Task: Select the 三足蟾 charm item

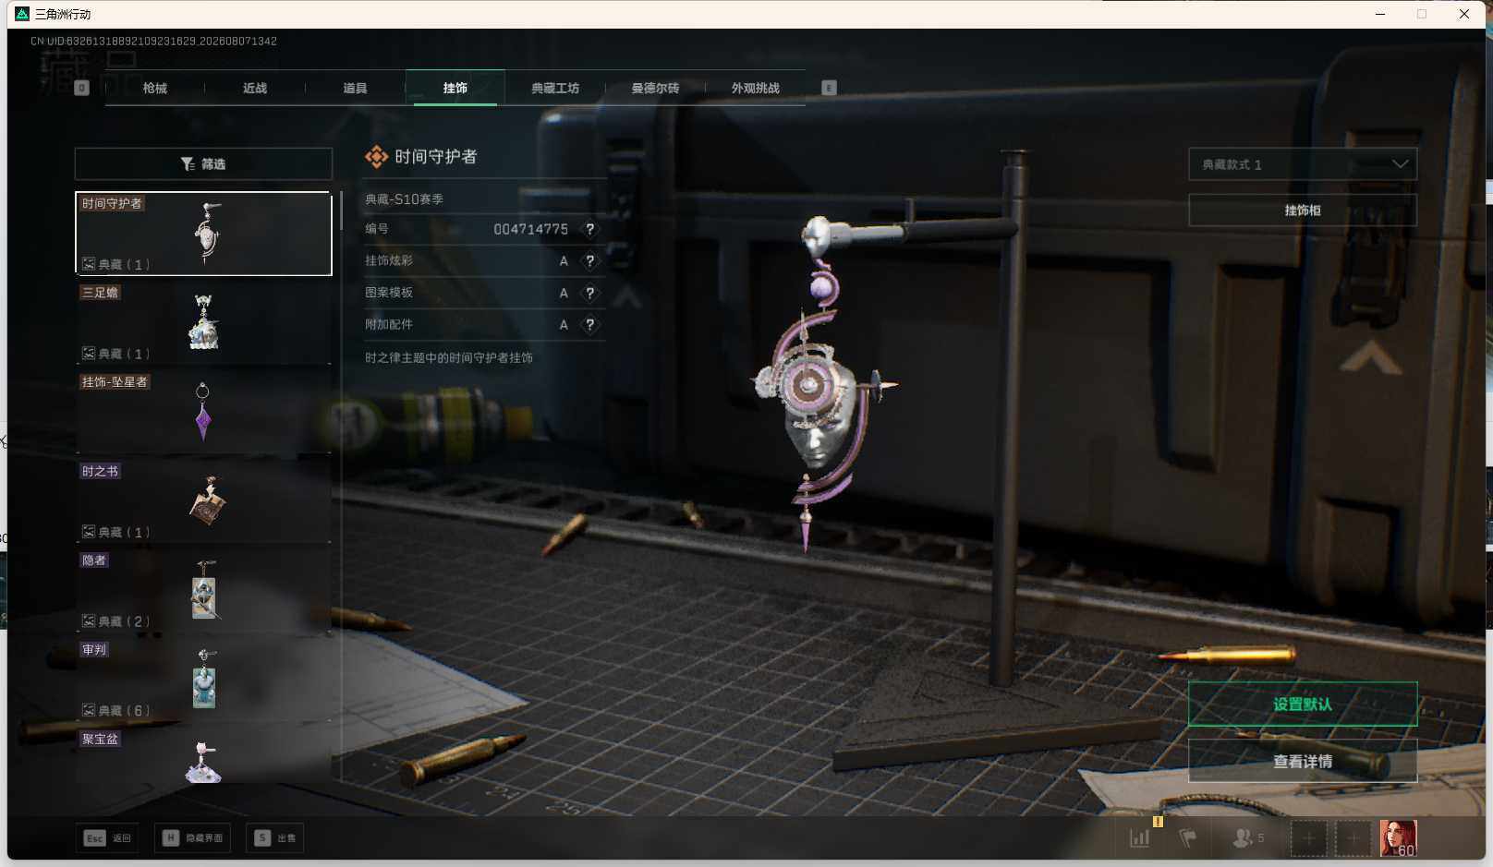Action: 203,322
